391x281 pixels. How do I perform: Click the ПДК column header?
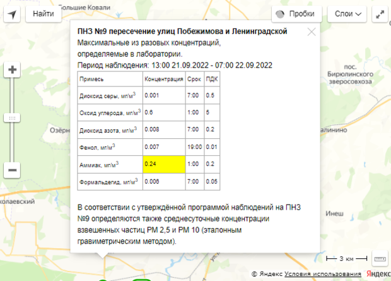point(212,80)
